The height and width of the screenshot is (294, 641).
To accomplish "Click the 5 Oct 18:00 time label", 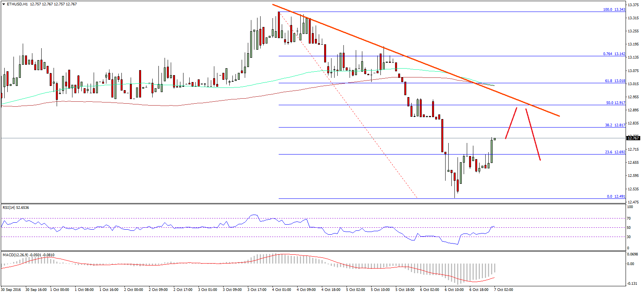I will tap(405, 290).
